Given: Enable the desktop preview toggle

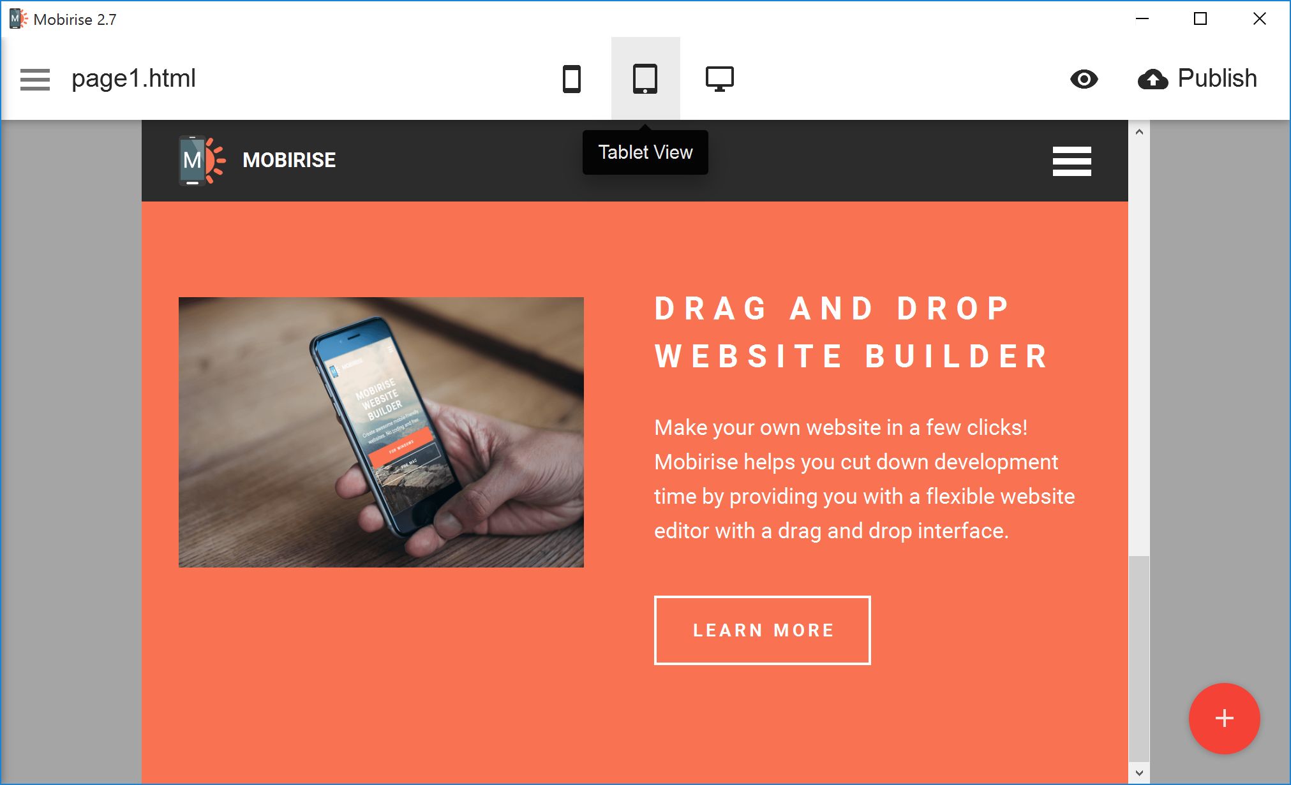Looking at the screenshot, I should tap(719, 78).
